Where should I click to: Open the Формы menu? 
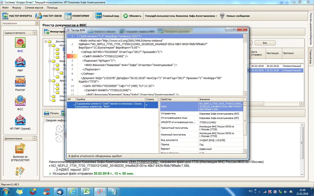click(x=17, y=8)
